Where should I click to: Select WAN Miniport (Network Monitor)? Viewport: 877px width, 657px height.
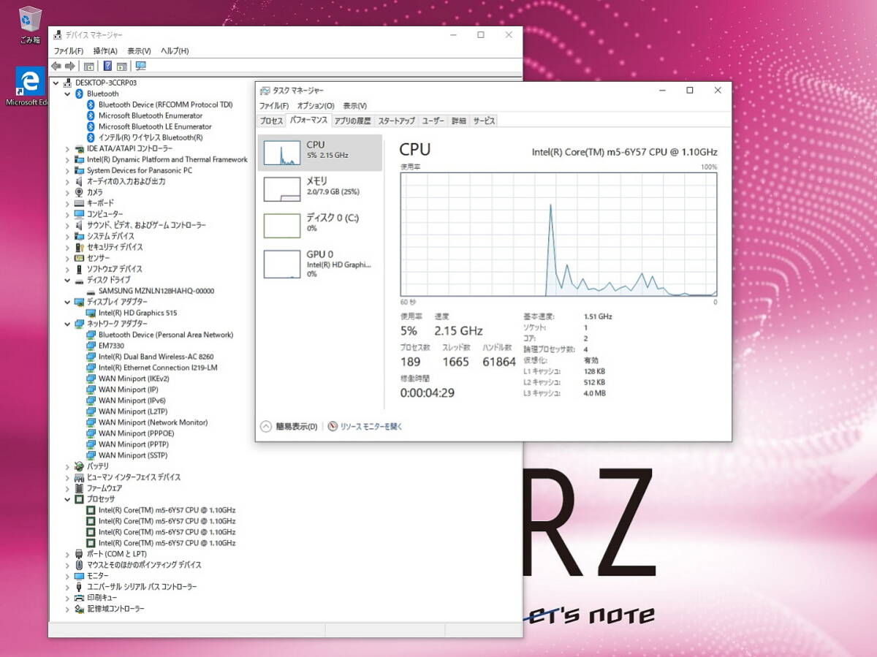(x=153, y=422)
